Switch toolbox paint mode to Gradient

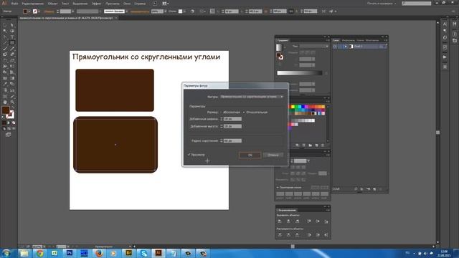click(9, 123)
